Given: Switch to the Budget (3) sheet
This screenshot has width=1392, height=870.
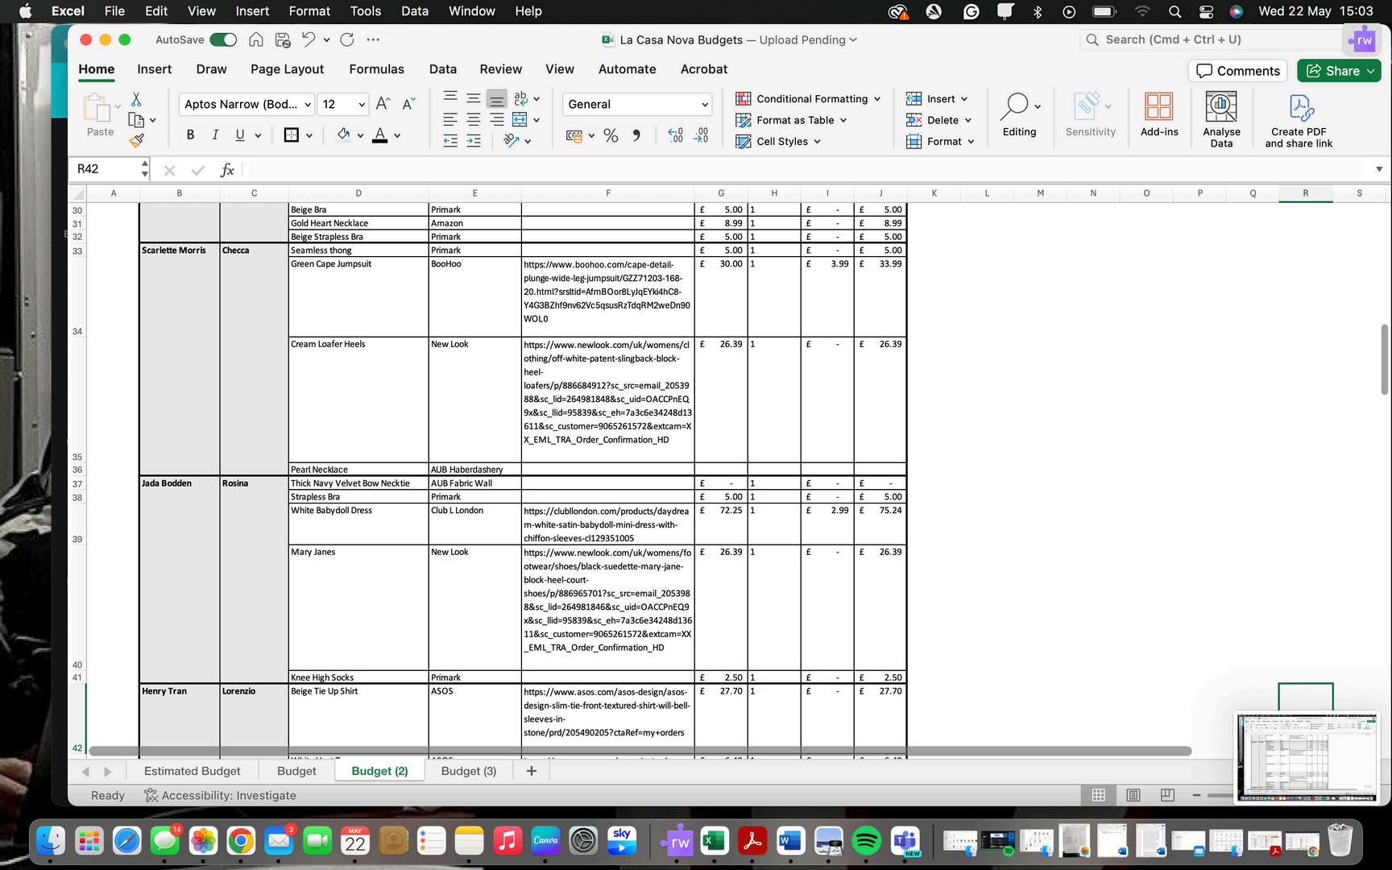Looking at the screenshot, I should 468,771.
